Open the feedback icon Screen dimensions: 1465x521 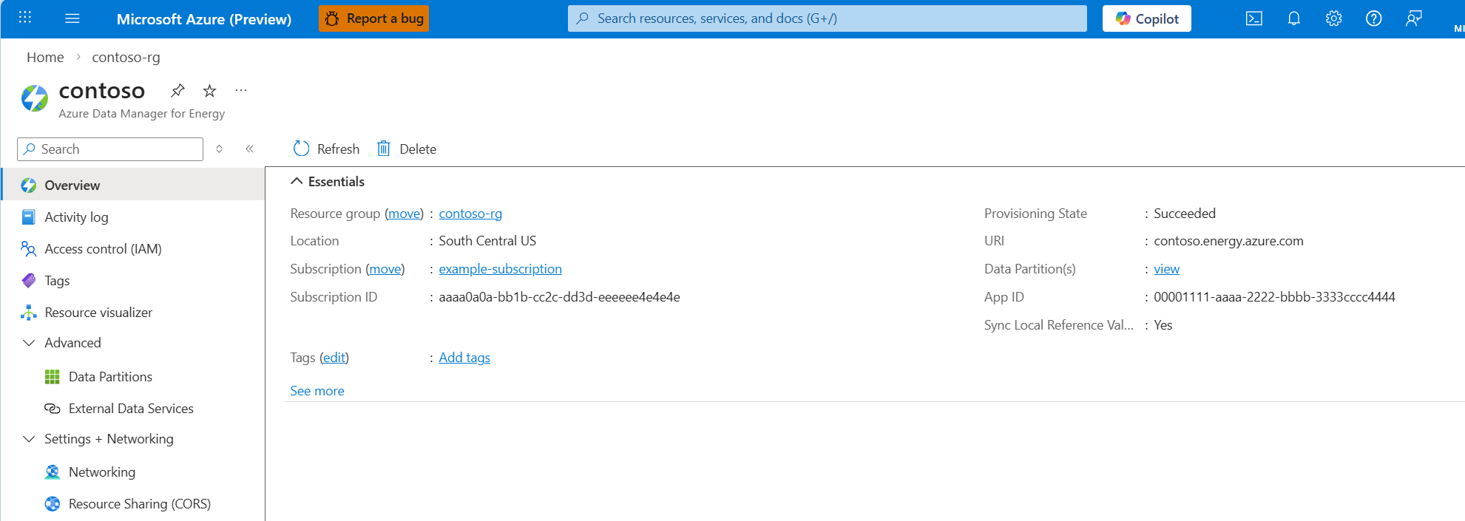[x=1413, y=18]
